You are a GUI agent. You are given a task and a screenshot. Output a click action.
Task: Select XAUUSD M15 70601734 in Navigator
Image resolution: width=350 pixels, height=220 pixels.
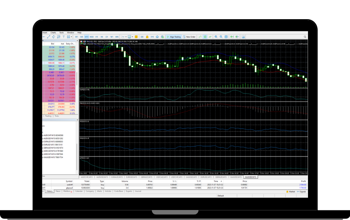point(53,157)
